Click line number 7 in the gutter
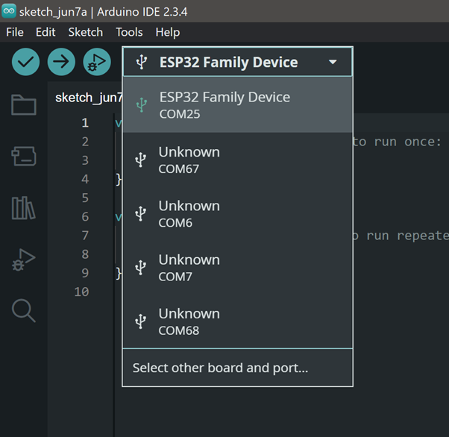 coord(85,236)
